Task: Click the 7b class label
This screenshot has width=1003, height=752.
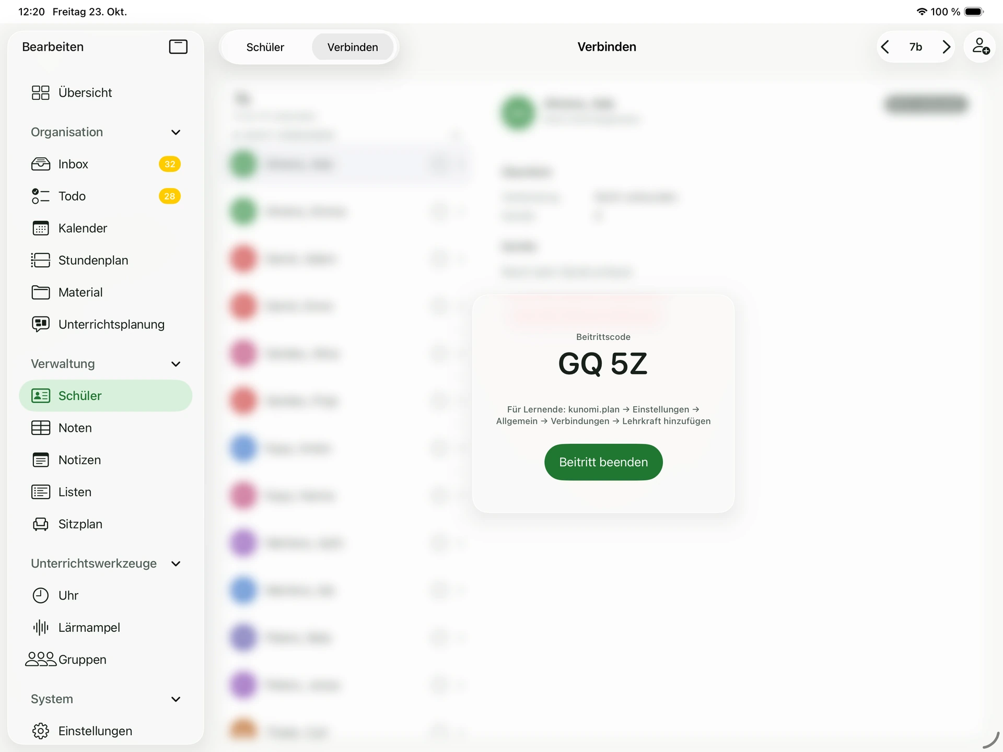Action: point(915,47)
